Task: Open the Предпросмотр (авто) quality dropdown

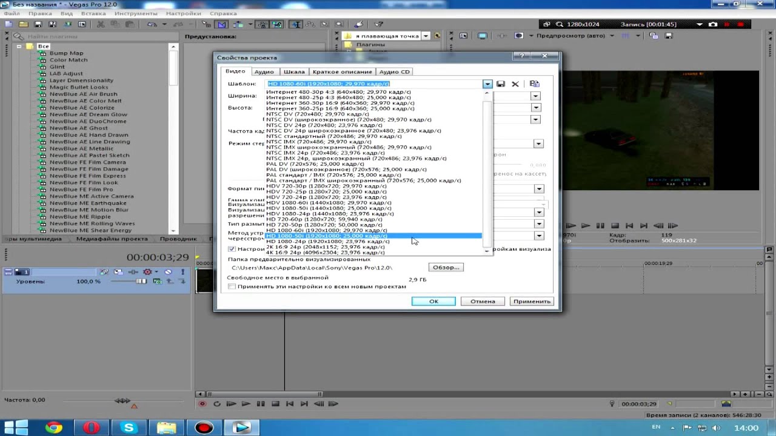Action: (x=612, y=36)
